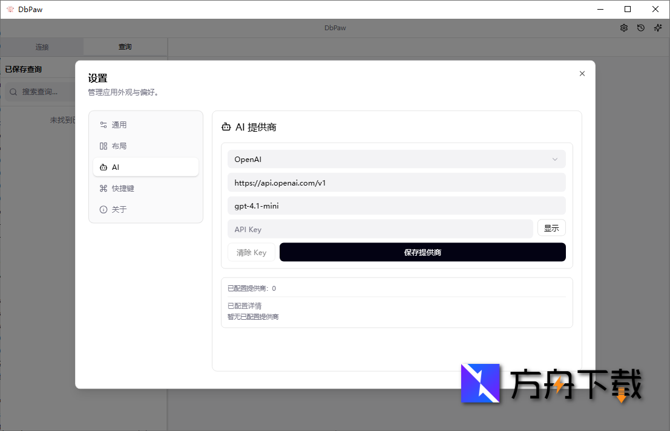Click the robot icon beside AI 提供商 heading
670x431 pixels.
[x=226, y=127]
